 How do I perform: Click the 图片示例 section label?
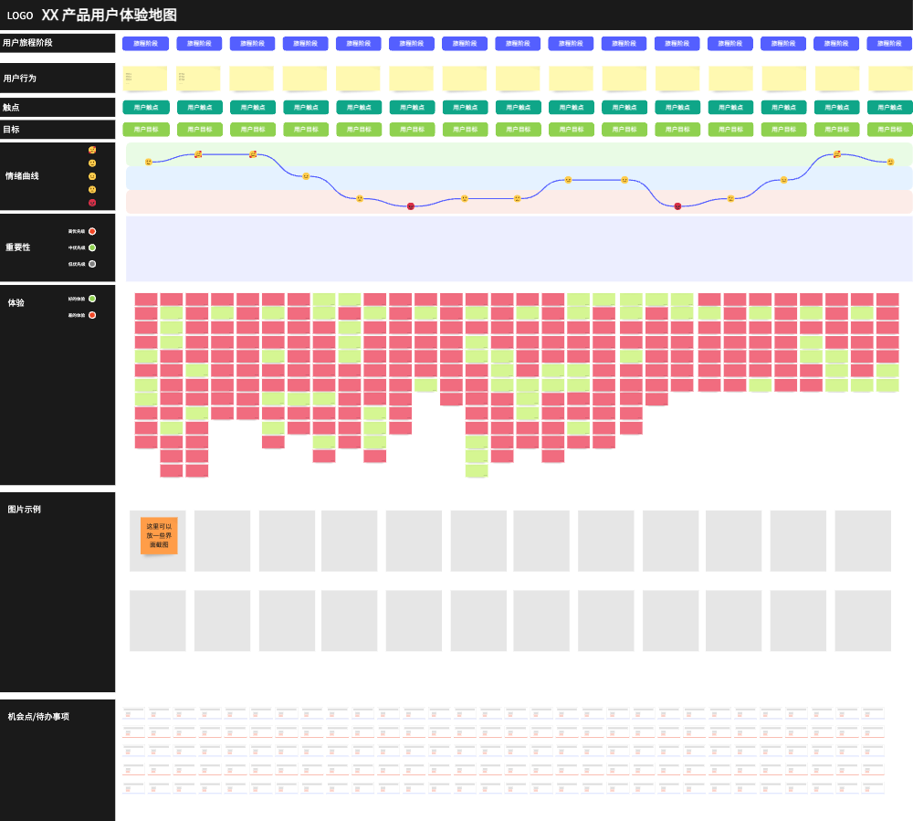(x=24, y=510)
